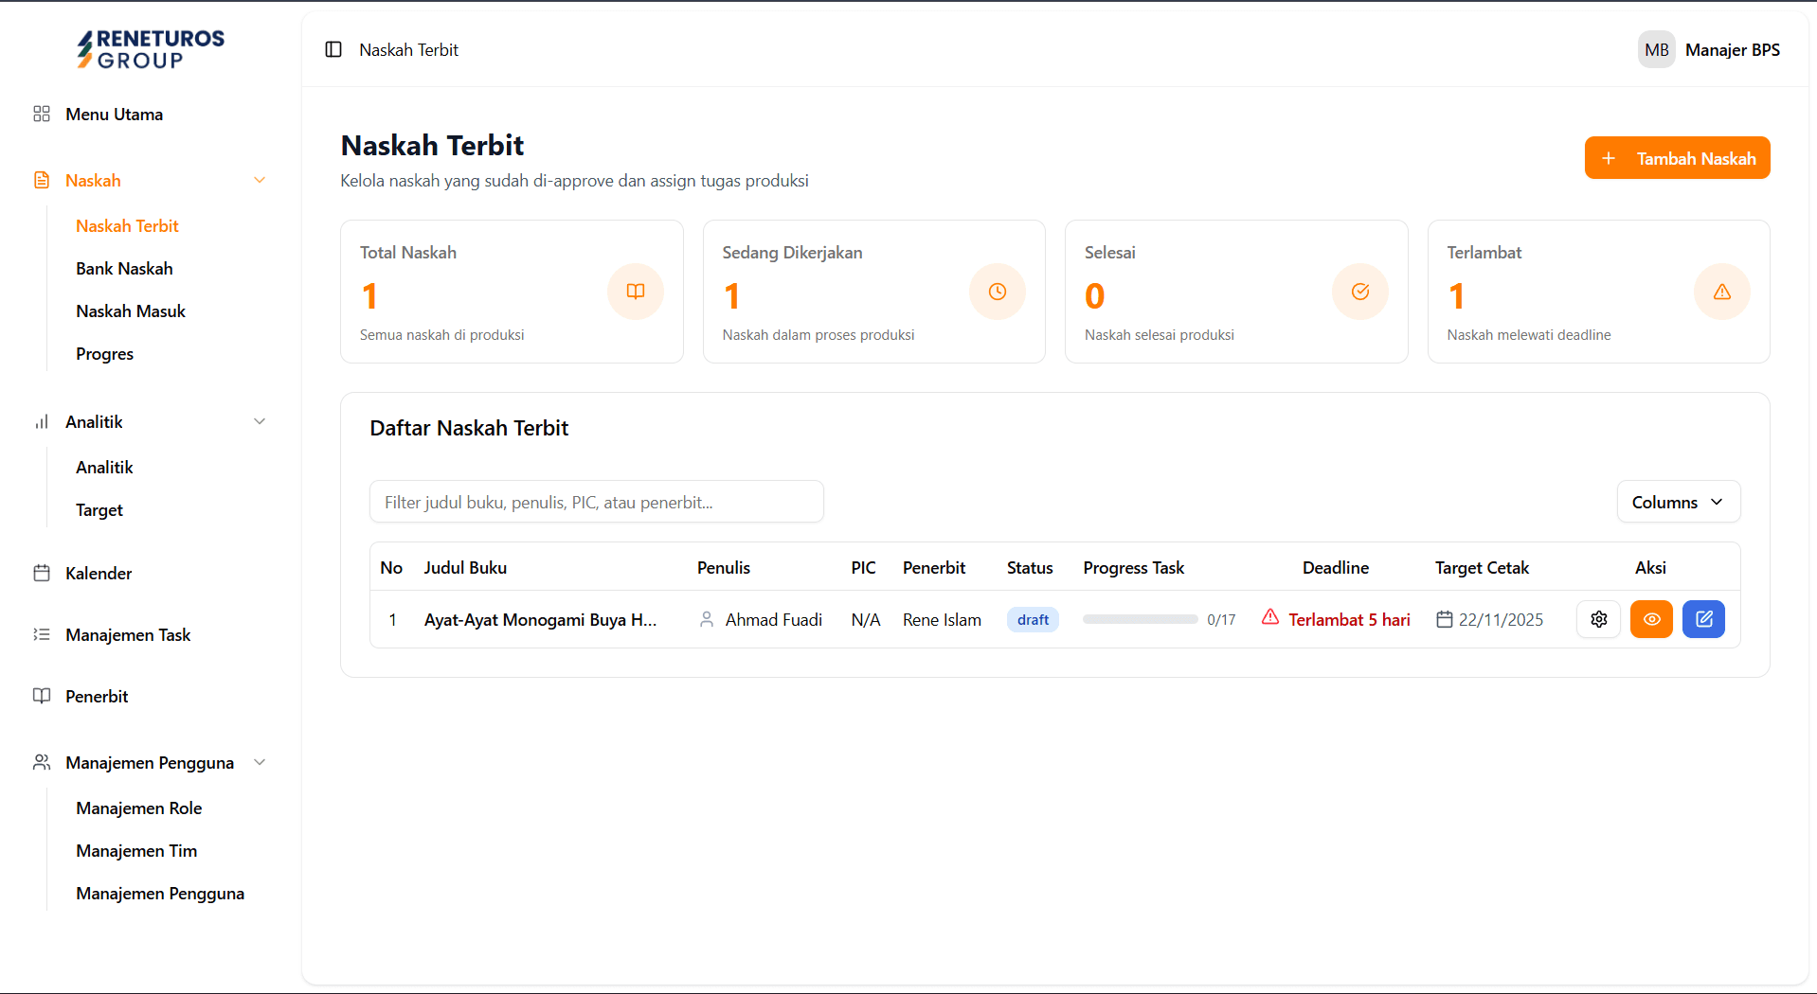The image size is (1817, 994).
Task: Switch to Bank Naskah menu item
Action: pyautogui.click(x=124, y=268)
